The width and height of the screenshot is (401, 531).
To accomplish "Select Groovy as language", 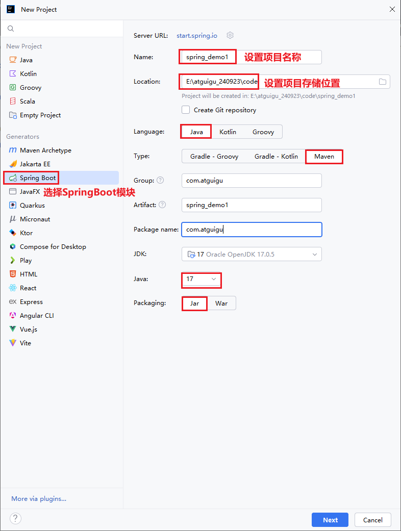I will coord(263,132).
